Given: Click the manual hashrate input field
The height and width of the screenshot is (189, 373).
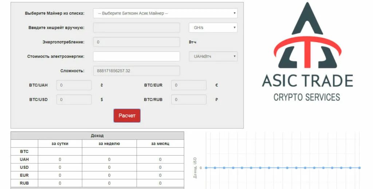Looking at the screenshot, I should [x=136, y=28].
